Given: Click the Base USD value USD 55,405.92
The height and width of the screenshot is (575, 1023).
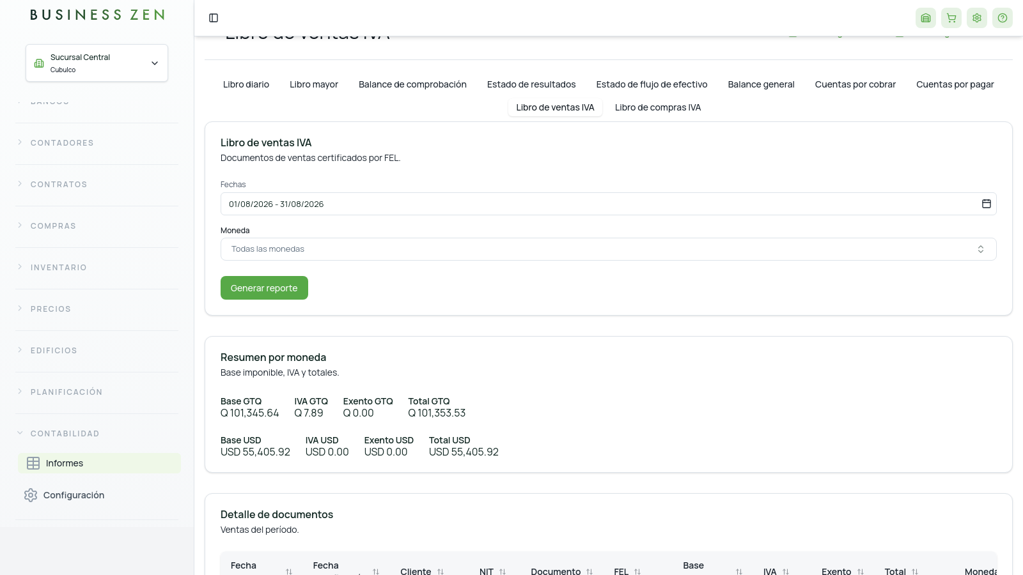Looking at the screenshot, I should (x=255, y=452).
